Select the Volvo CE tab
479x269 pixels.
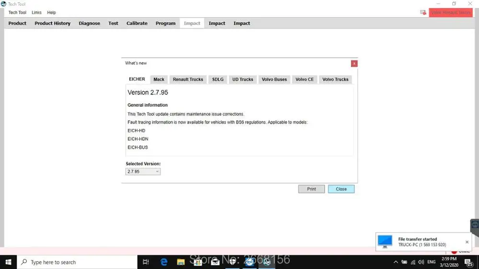click(304, 79)
